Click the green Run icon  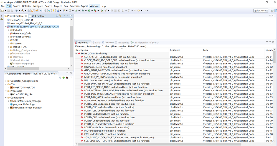[89, 11]
